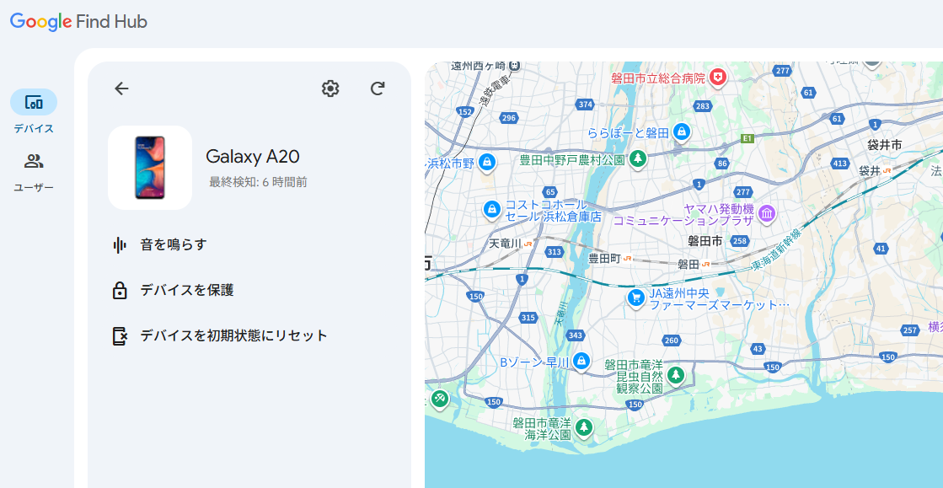Click the 豊田中野戸農村公園 park marker
The height and width of the screenshot is (488, 943).
(639, 158)
